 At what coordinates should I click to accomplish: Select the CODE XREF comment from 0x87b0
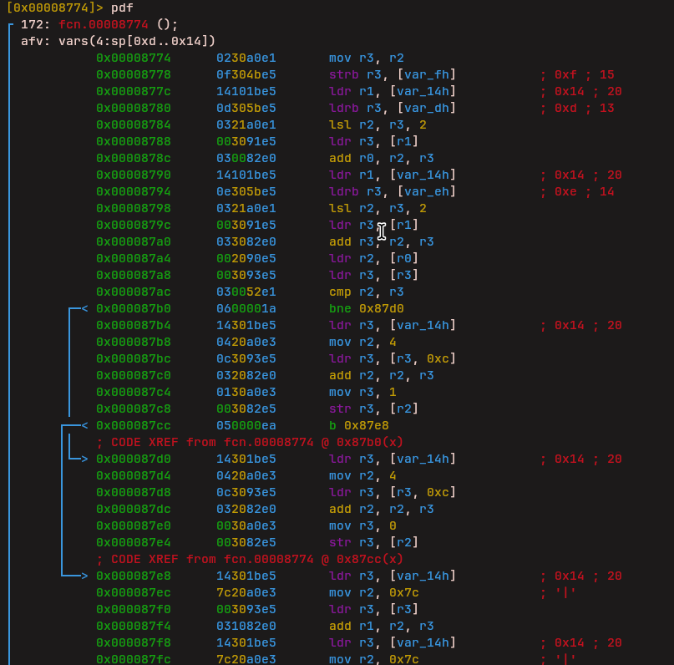[250, 442]
